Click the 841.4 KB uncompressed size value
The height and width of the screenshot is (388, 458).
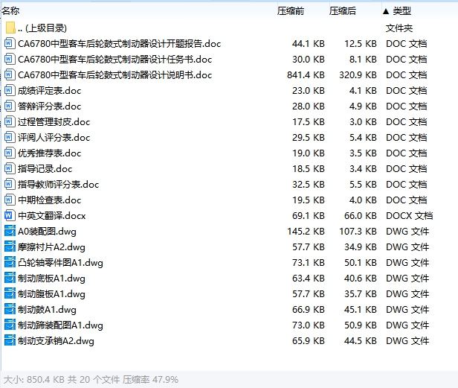click(x=306, y=75)
